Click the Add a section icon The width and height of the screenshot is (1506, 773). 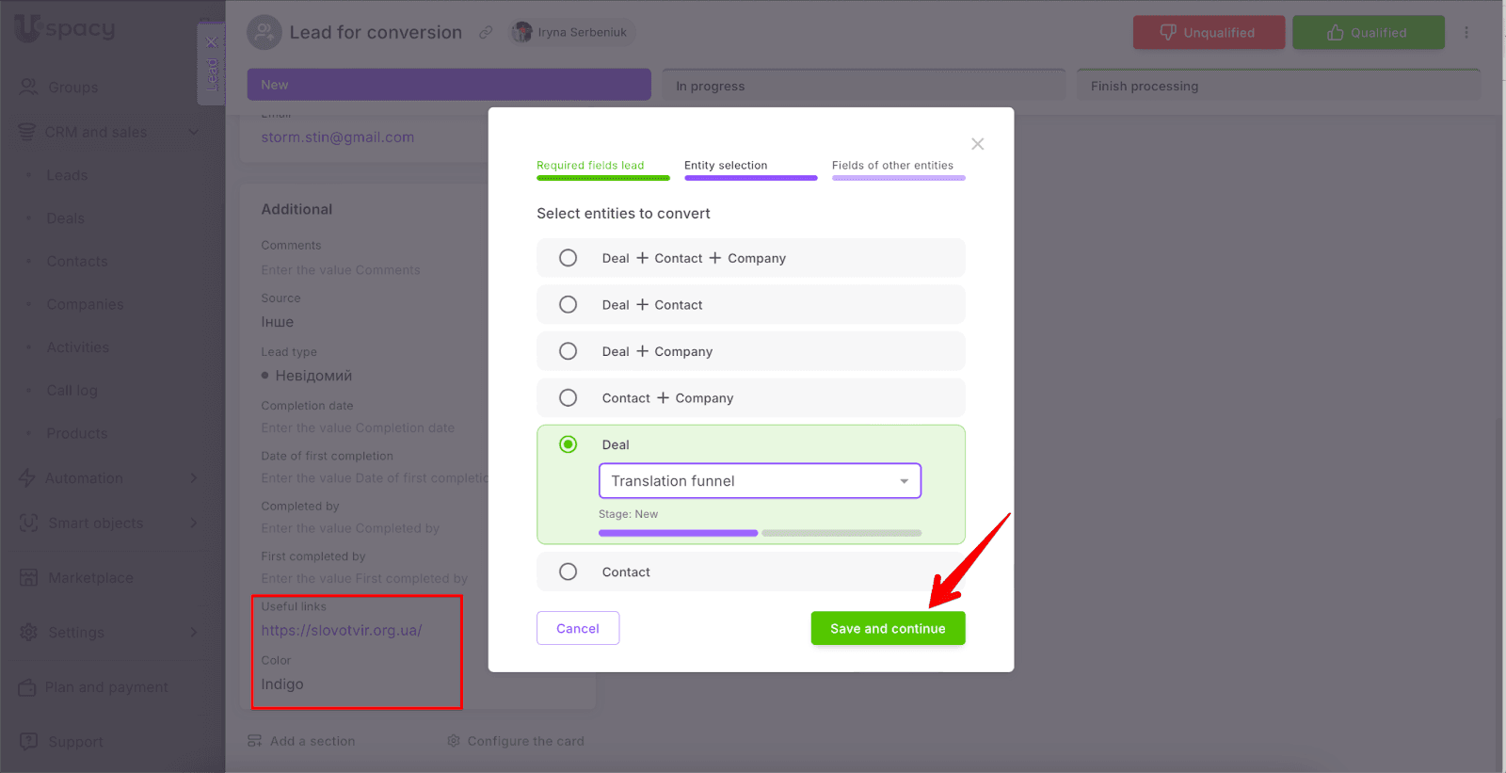254,741
